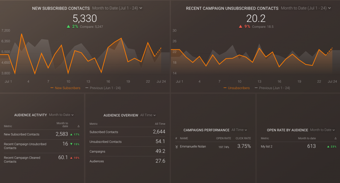Click green down arrow beside 15%

(x=71, y=144)
